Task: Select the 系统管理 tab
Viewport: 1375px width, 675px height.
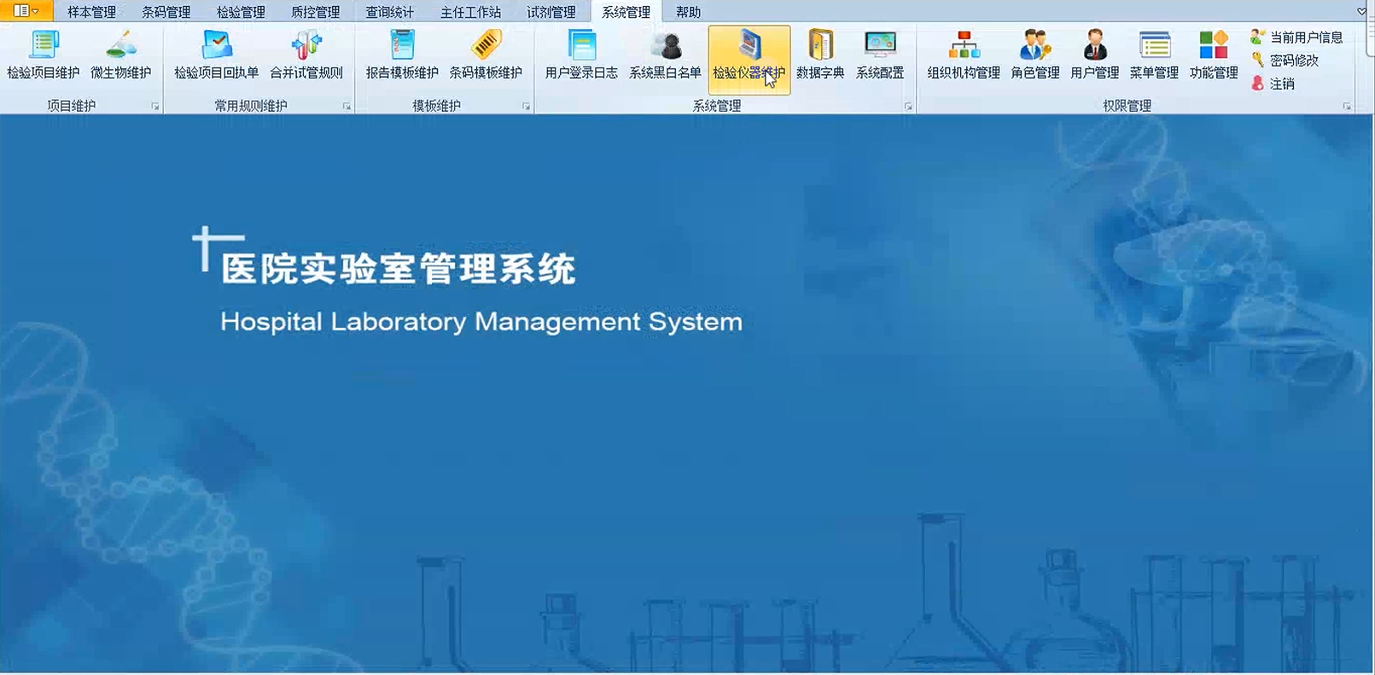Action: point(626,12)
